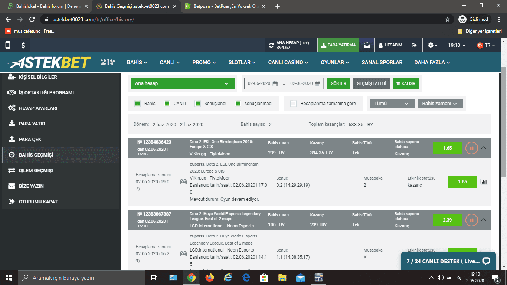Click the GEÇMİŞ TALEBİ button
The width and height of the screenshot is (507, 285).
pos(371,83)
